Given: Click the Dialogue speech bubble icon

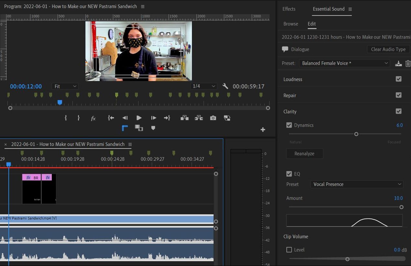Looking at the screenshot, I should click(x=285, y=49).
